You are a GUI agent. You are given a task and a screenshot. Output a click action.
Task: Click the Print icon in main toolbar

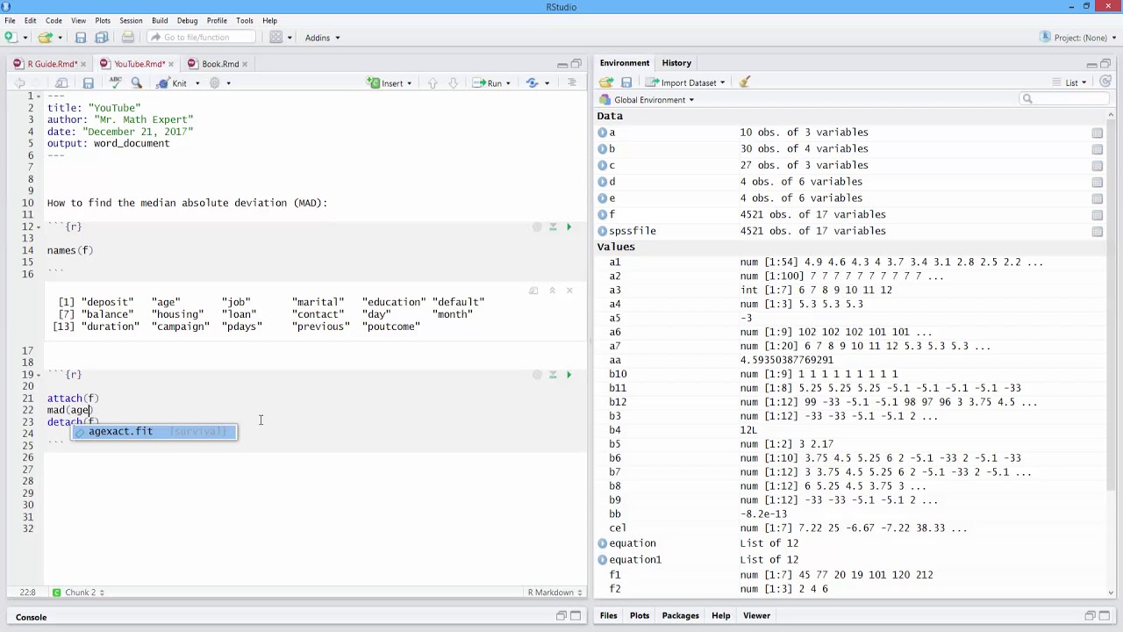coord(128,37)
